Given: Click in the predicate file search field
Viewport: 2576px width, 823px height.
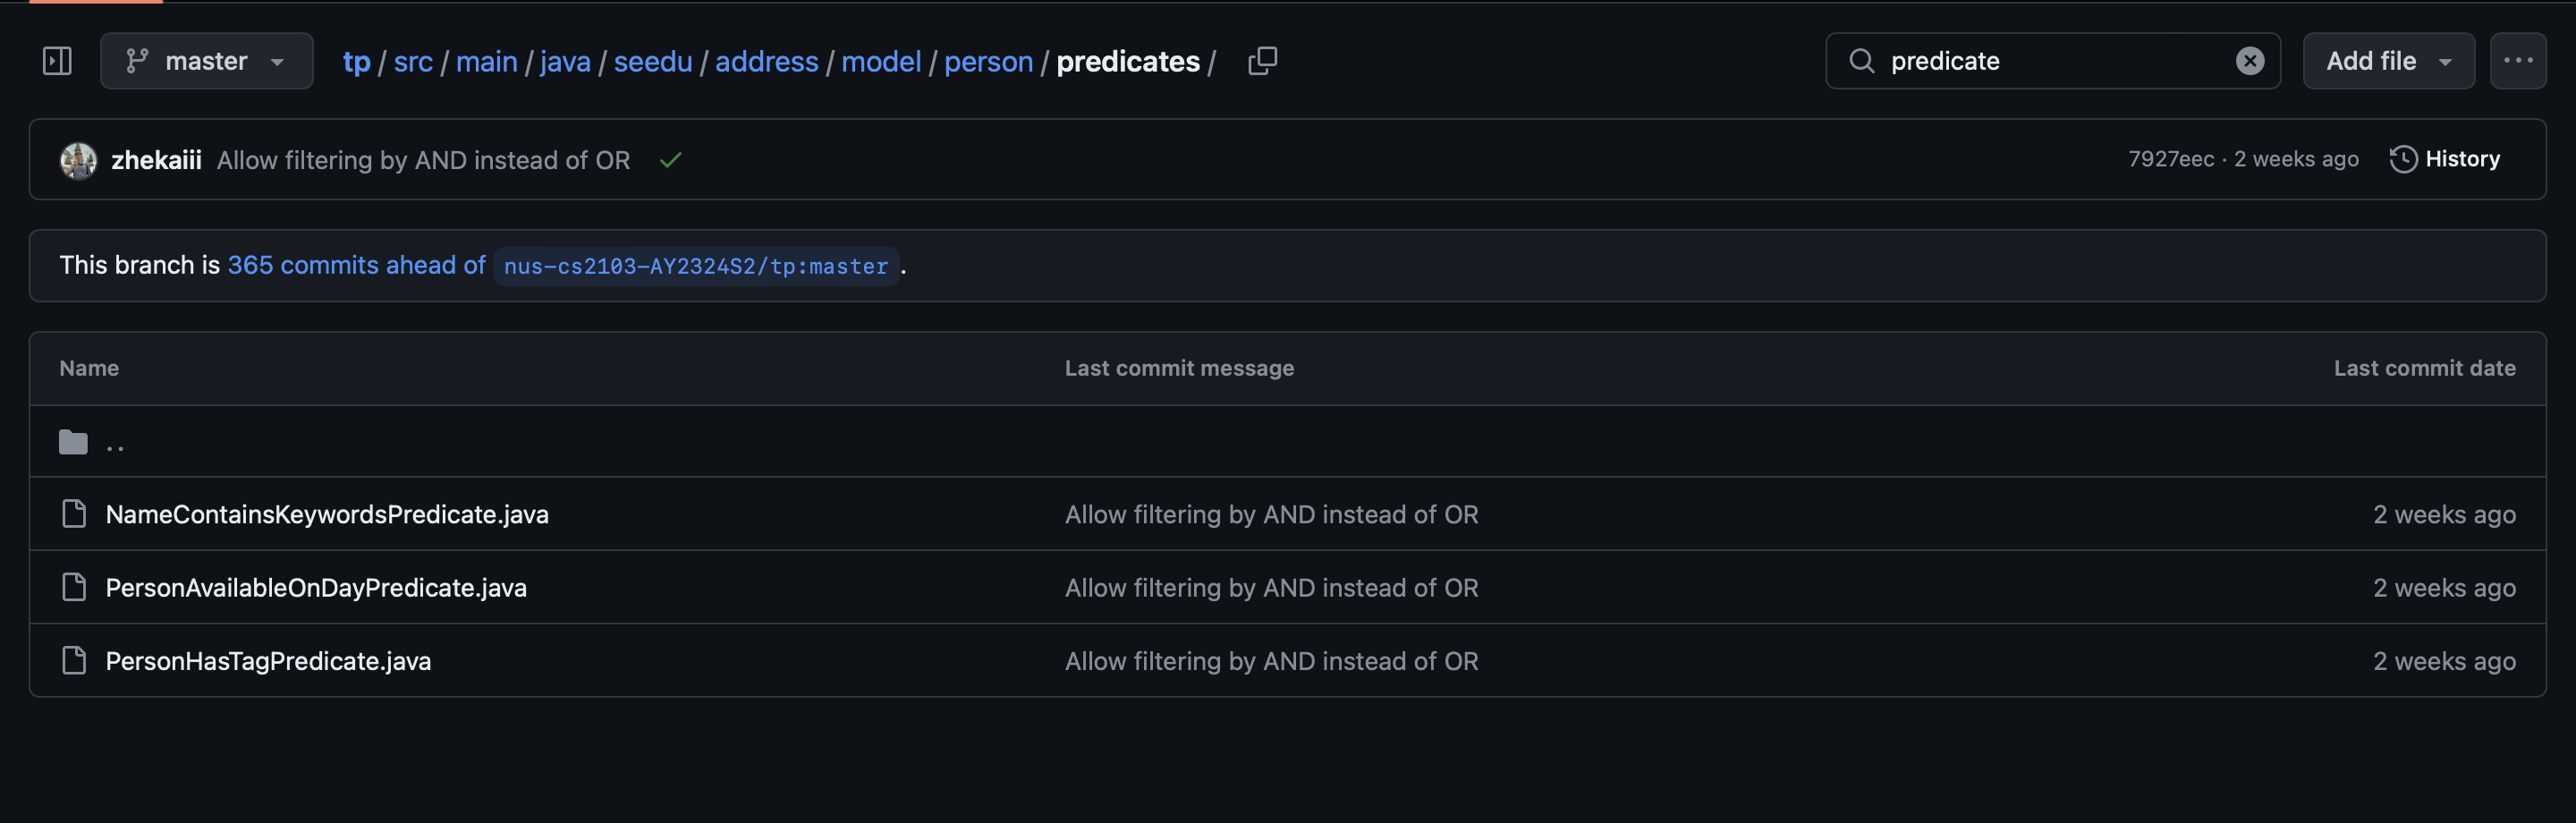Looking at the screenshot, I should 2050,61.
